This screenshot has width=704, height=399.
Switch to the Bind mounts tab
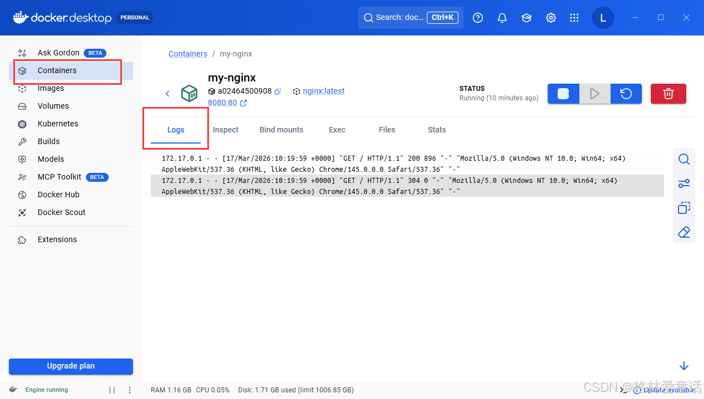pos(282,130)
